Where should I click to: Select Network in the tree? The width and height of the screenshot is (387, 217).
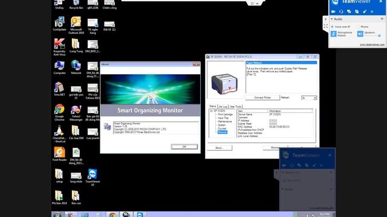pyautogui.click(x=222, y=132)
